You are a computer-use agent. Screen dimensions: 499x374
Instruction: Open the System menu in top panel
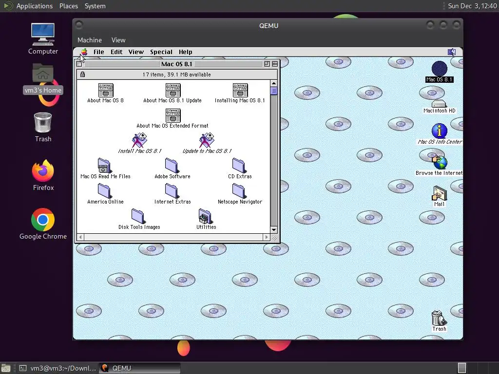click(x=95, y=6)
